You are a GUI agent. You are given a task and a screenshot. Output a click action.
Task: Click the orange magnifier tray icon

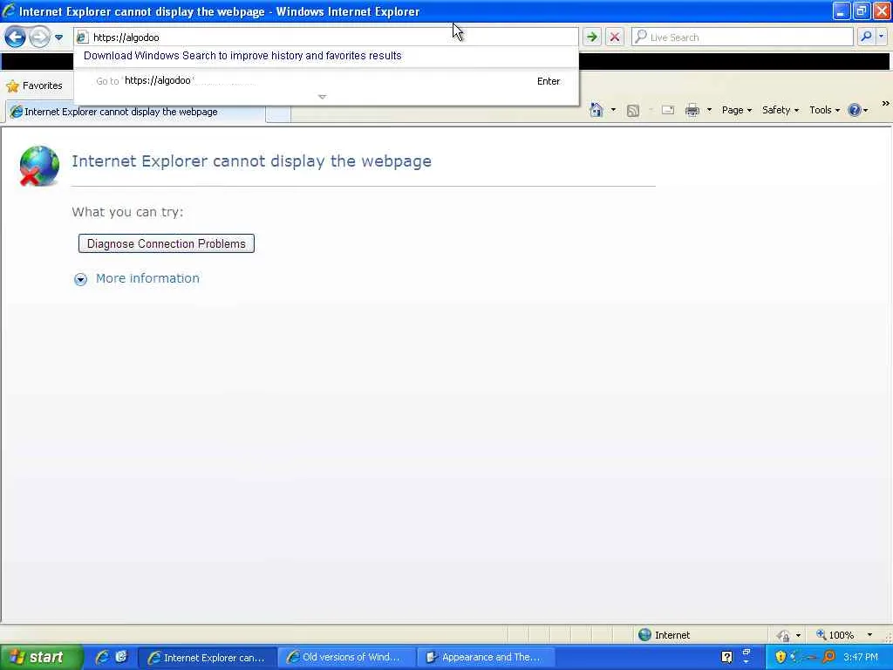(x=829, y=657)
